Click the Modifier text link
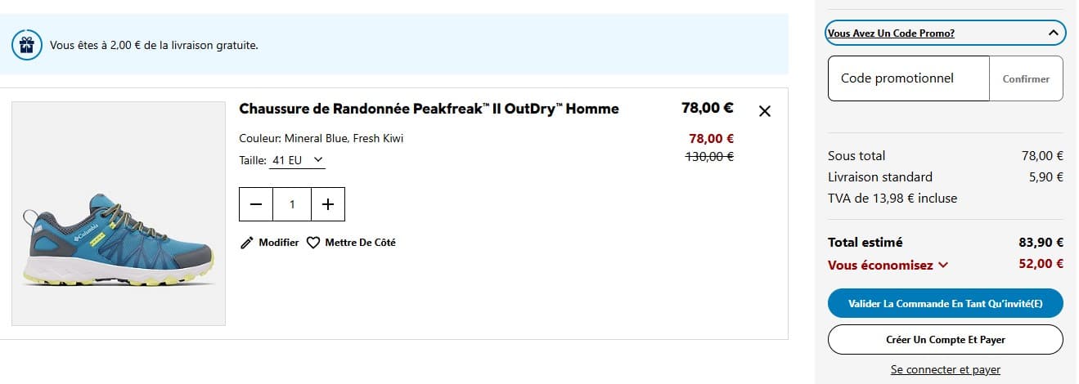Screen dimensions: 1079x384 tap(278, 243)
